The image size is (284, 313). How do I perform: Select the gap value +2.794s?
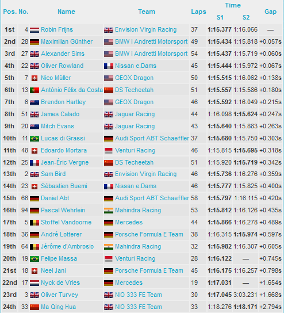[x=270, y=307]
